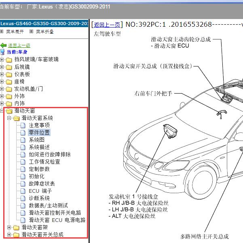Click the 系统描述 document icon
The image size is (243, 243).
coord(23,147)
